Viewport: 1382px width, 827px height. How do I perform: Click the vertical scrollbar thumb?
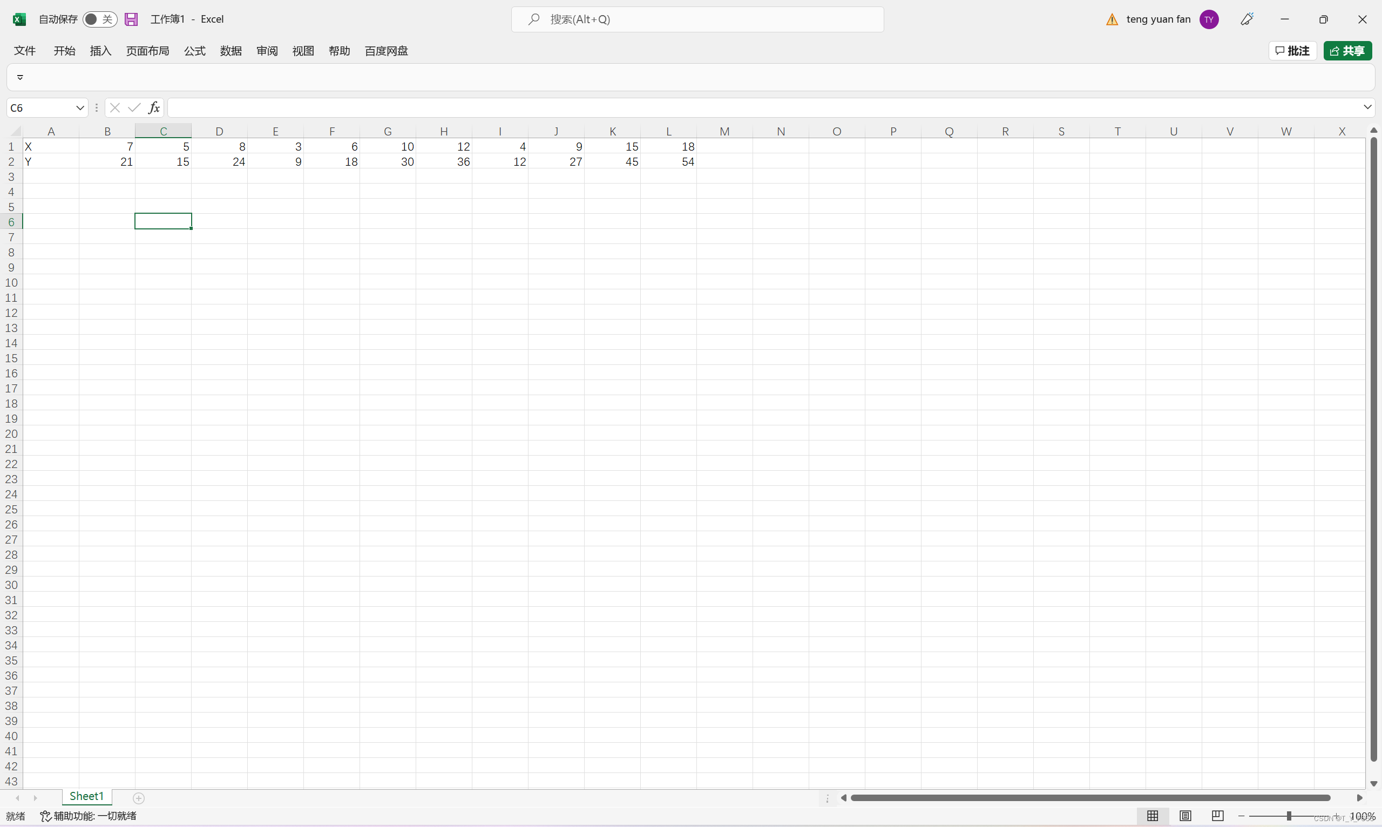1374,449
